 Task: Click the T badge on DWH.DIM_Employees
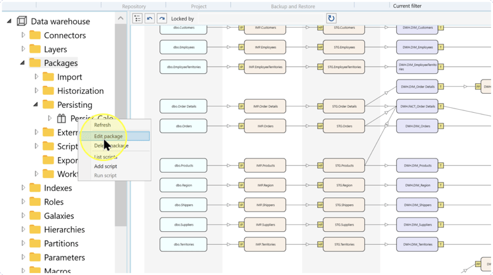(441, 47)
